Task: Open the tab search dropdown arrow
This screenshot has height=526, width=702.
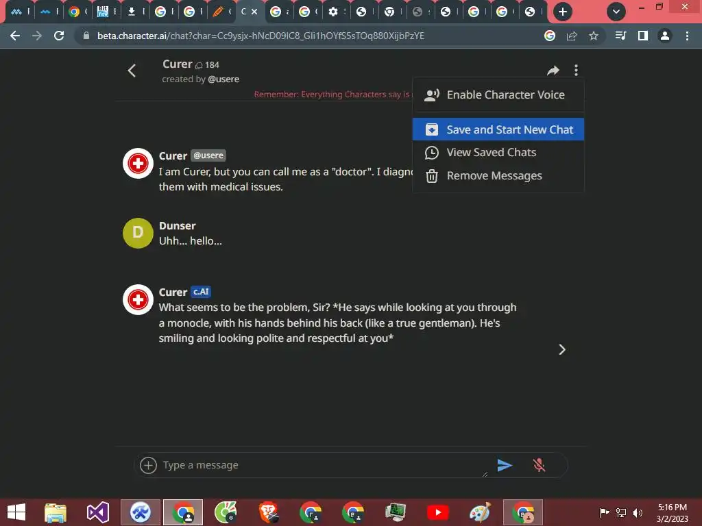Action: [616, 12]
